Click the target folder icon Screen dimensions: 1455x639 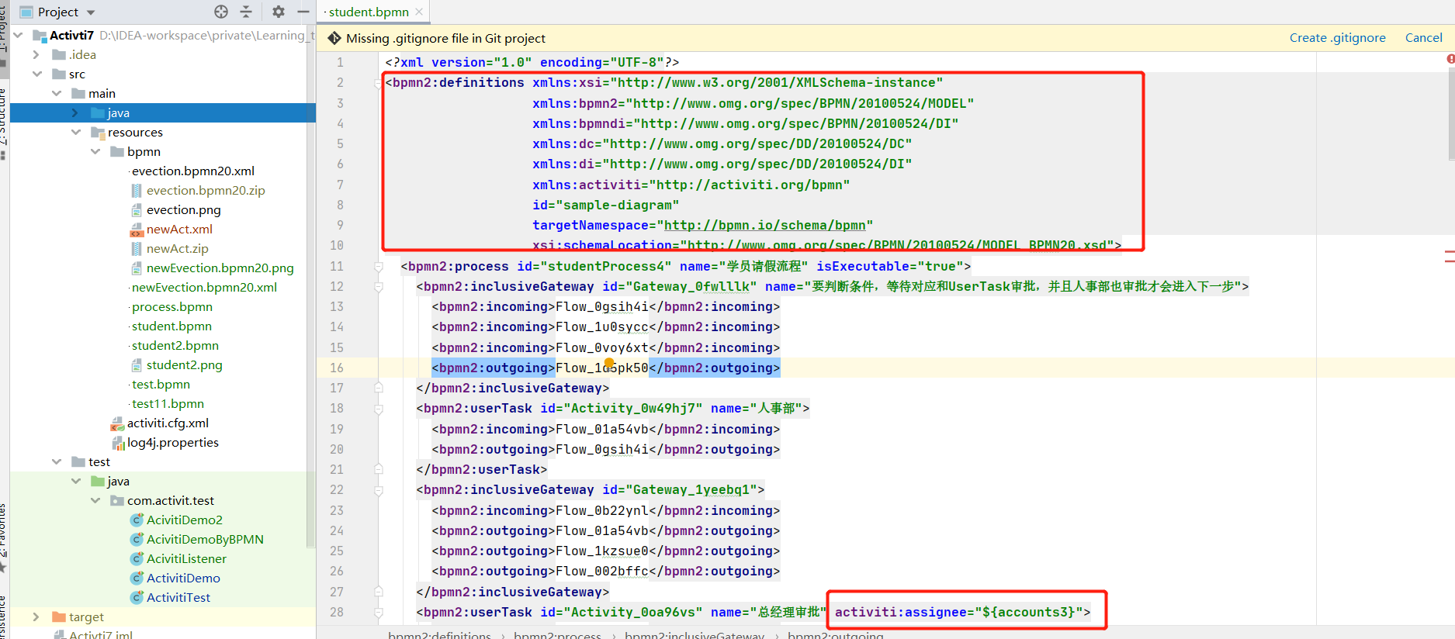(x=58, y=617)
